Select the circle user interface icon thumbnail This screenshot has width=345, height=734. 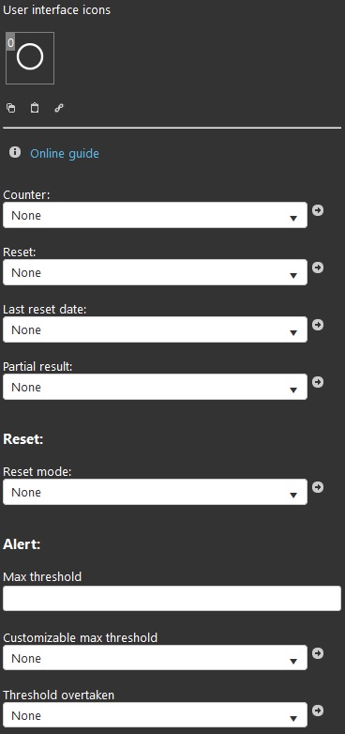[x=30, y=58]
